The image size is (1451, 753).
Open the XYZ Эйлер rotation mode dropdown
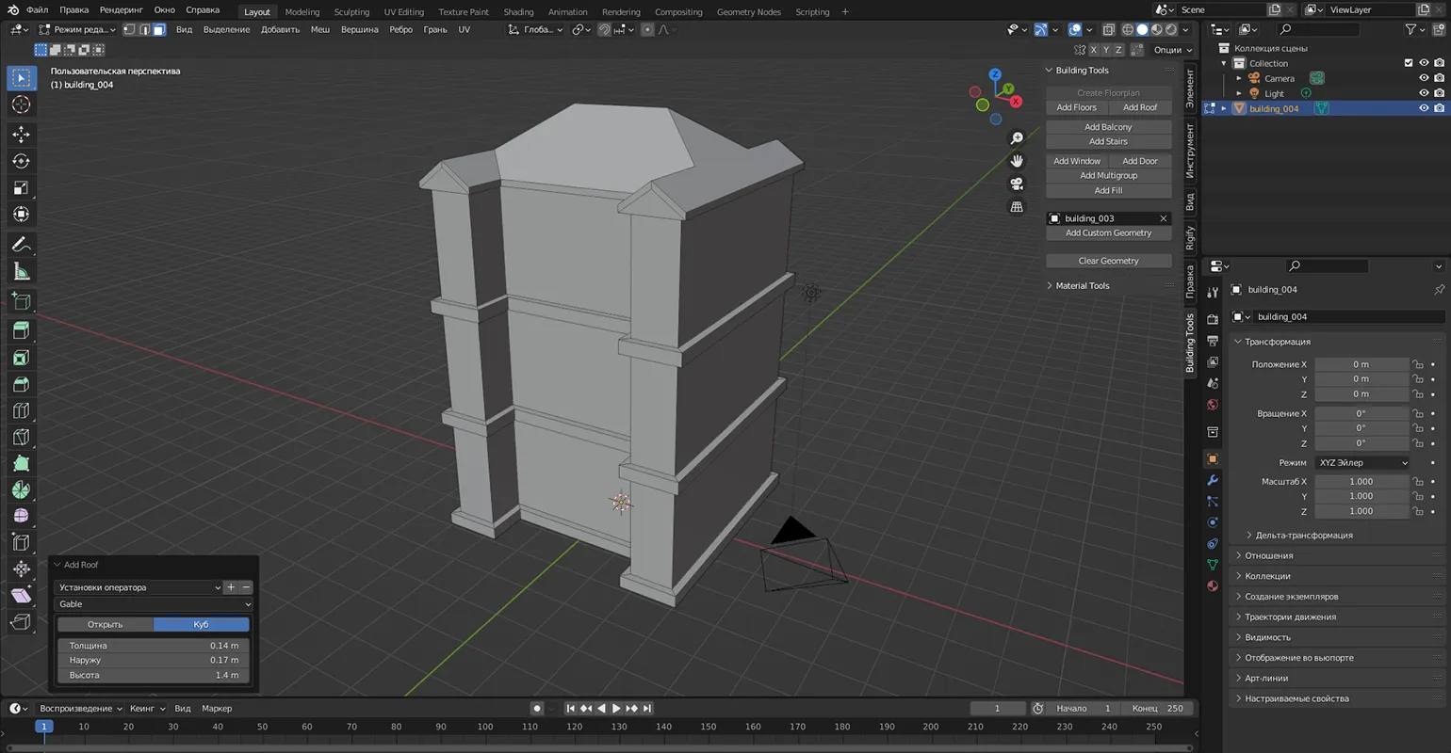tap(1362, 462)
